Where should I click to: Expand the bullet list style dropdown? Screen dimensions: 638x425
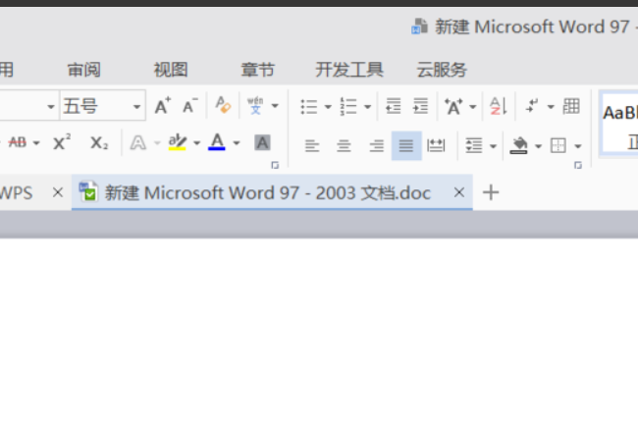click(328, 107)
